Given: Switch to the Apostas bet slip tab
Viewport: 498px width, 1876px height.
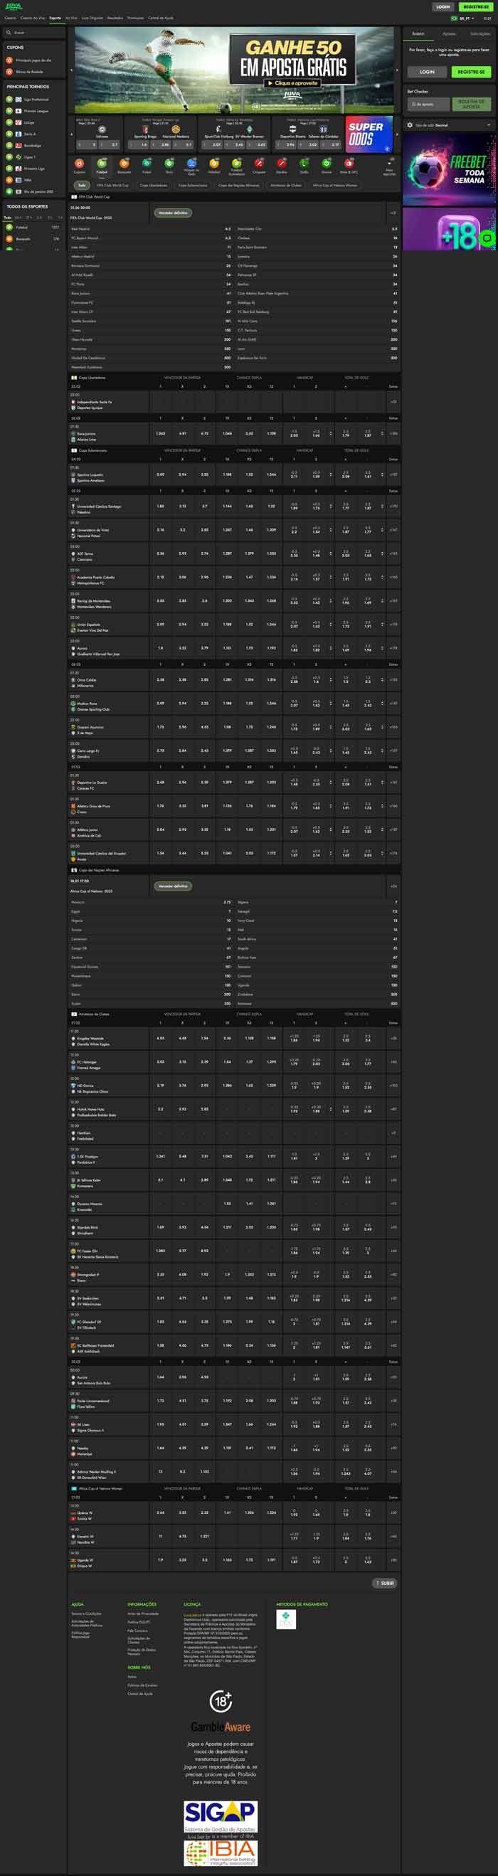Looking at the screenshot, I should (449, 33).
